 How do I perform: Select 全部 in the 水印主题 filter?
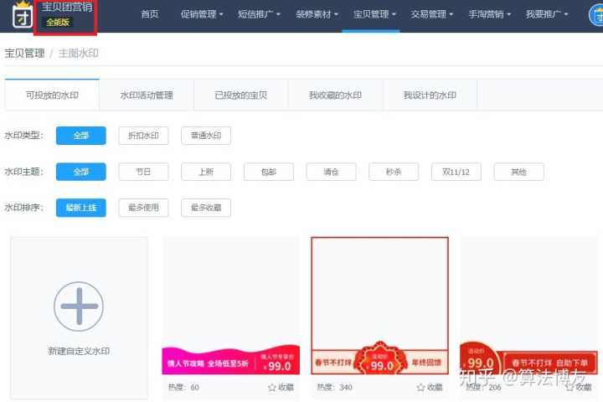[80, 172]
